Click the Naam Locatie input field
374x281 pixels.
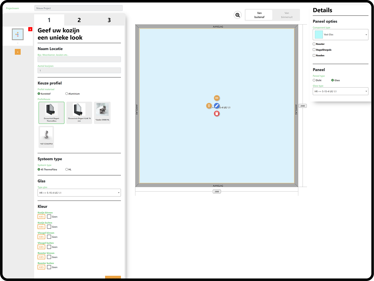[x=79, y=59]
